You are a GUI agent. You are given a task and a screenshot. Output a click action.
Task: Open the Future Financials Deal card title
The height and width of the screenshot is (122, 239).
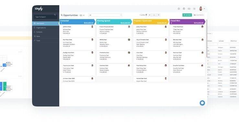click(x=107, y=27)
